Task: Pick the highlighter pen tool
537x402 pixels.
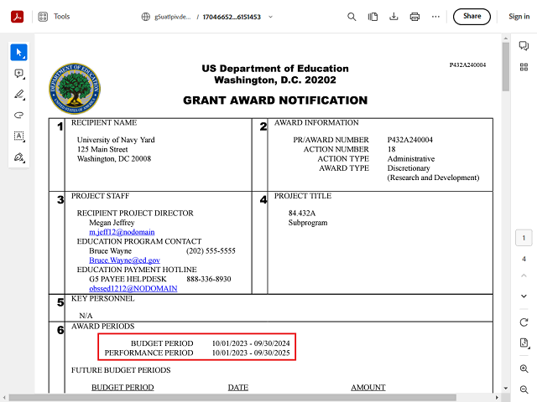Action: (x=18, y=95)
